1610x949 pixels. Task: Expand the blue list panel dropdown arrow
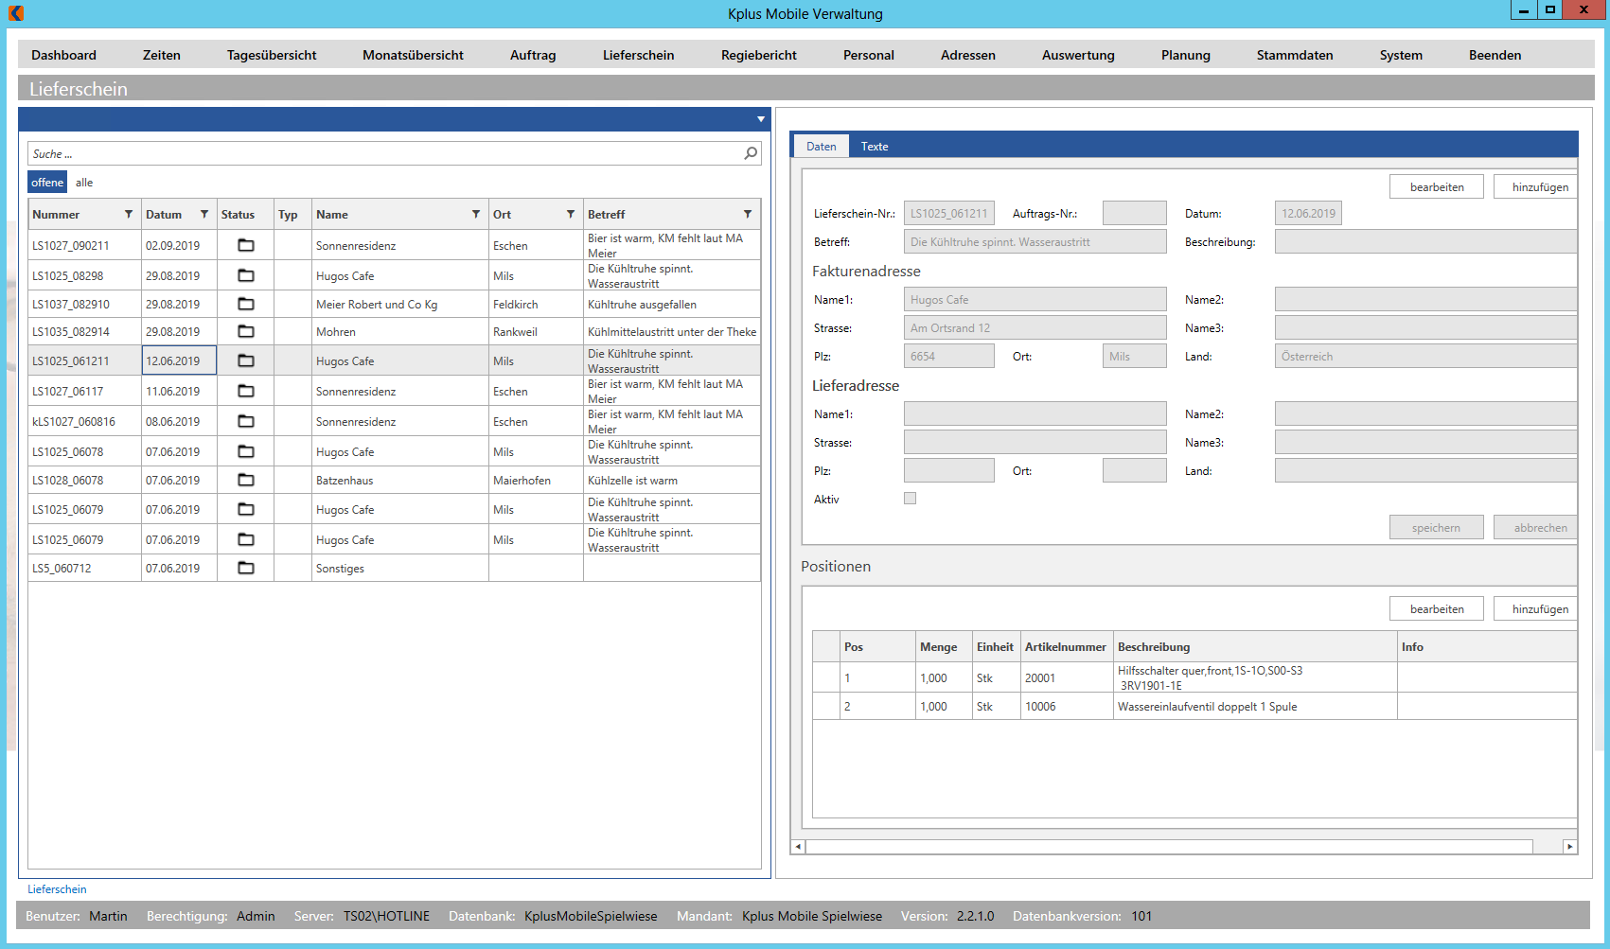click(761, 119)
